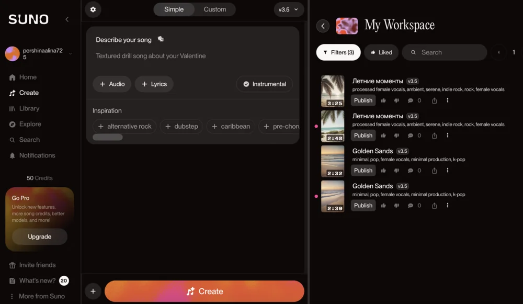Image resolution: width=523 pixels, height=304 pixels.
Task: Dislike the 2:32 Golden Sands track
Action: click(396, 171)
